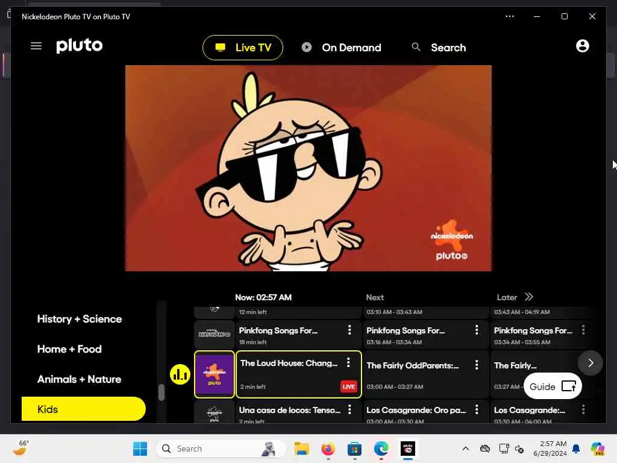Select Animals + Nature category

pyautogui.click(x=79, y=379)
